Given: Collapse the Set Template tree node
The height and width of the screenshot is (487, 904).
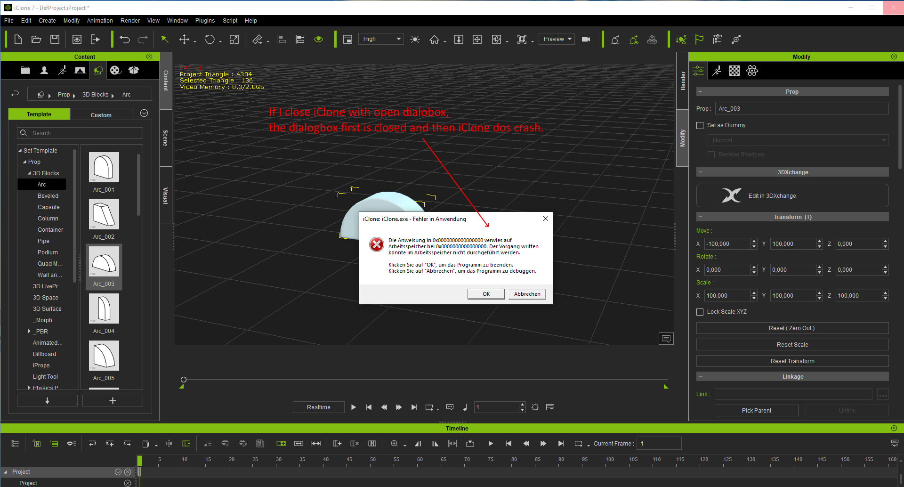Looking at the screenshot, I should pyautogui.click(x=20, y=151).
